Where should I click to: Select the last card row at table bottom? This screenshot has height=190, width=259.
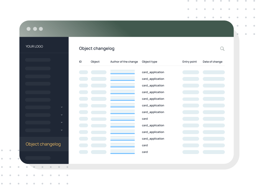152,152
